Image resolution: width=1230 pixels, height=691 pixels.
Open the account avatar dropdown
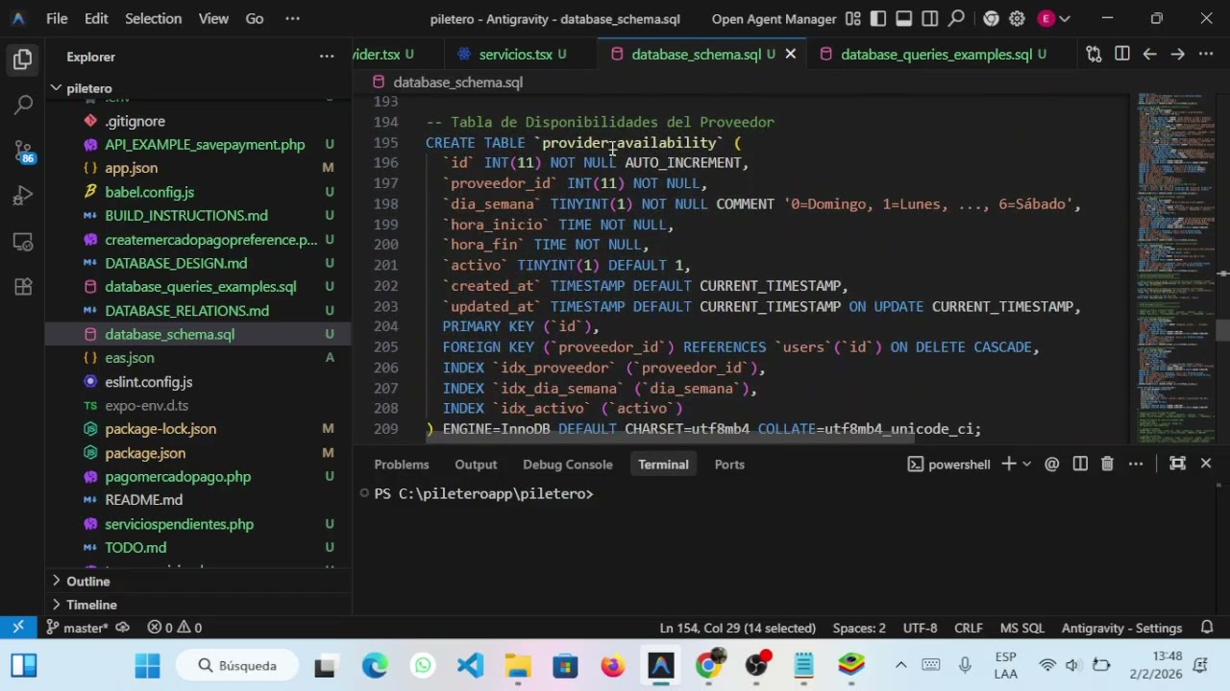[1054, 18]
